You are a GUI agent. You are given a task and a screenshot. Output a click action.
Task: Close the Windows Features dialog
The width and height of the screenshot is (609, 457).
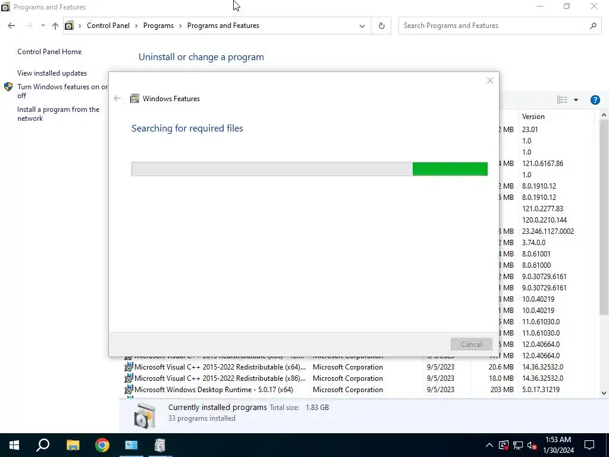pos(490,80)
